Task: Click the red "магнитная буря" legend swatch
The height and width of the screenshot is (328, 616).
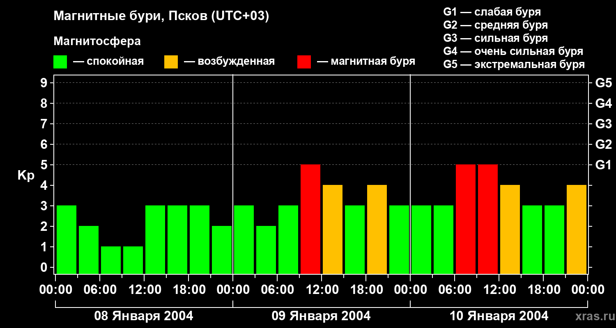Action: pos(304,62)
